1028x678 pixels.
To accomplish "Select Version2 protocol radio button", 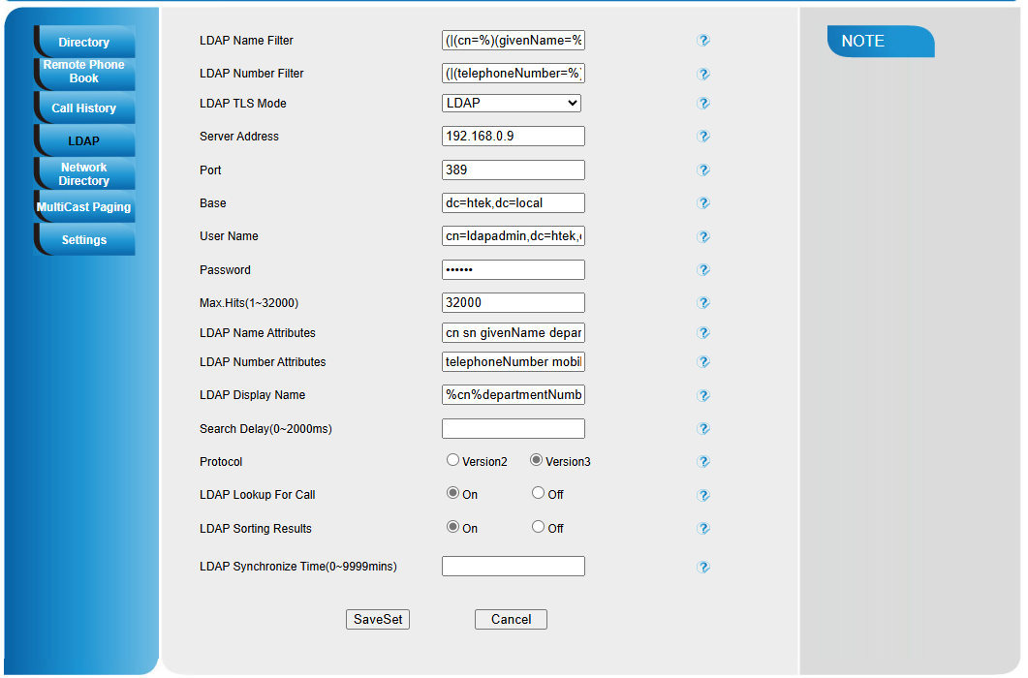I will 452,461.
